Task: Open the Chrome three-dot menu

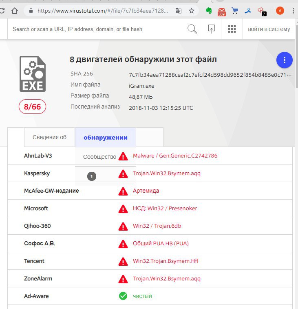Action: pyautogui.click(x=293, y=11)
